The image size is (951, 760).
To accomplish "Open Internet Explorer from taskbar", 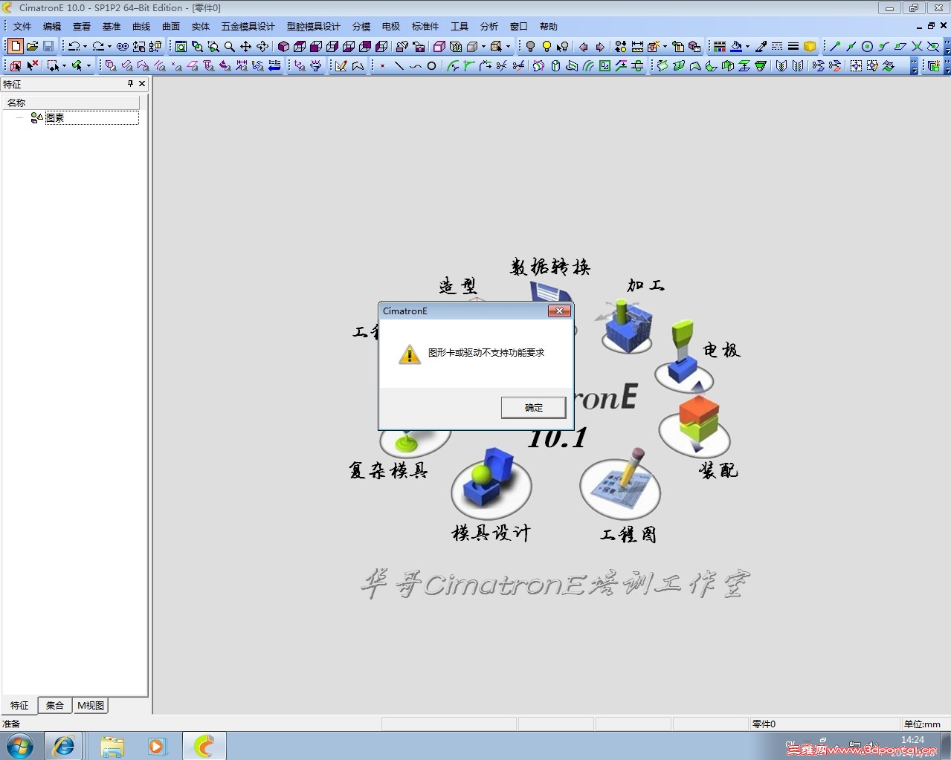I will 63,746.
